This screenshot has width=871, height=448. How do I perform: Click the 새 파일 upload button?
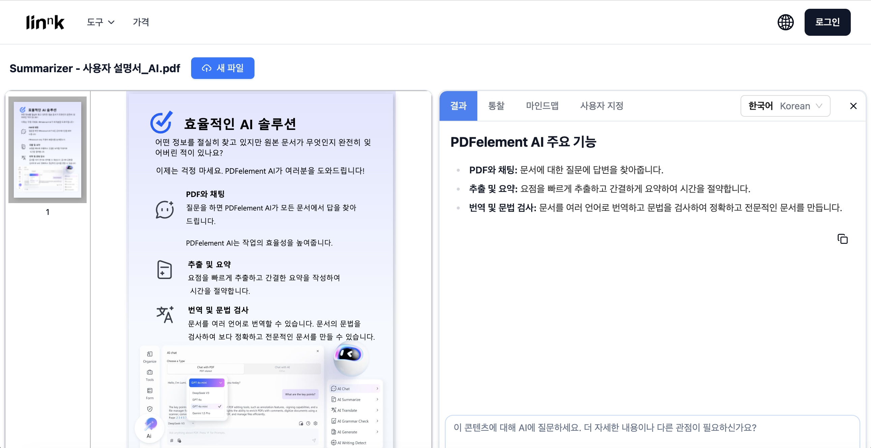pos(223,68)
